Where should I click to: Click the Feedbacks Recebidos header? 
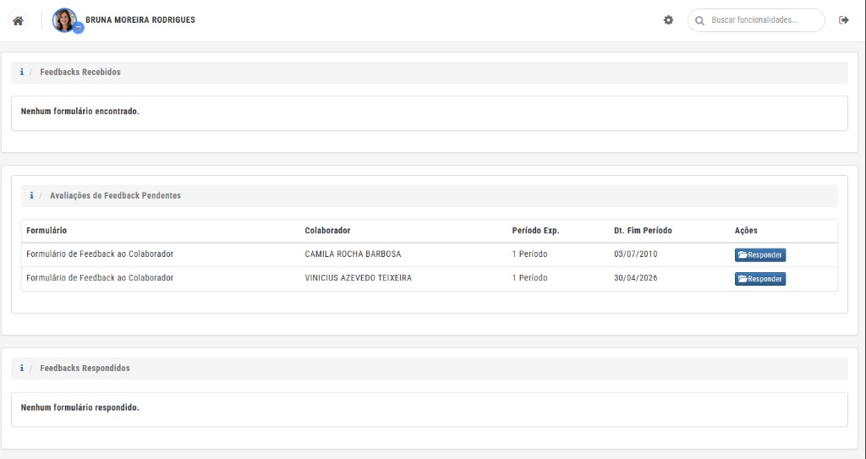80,72
